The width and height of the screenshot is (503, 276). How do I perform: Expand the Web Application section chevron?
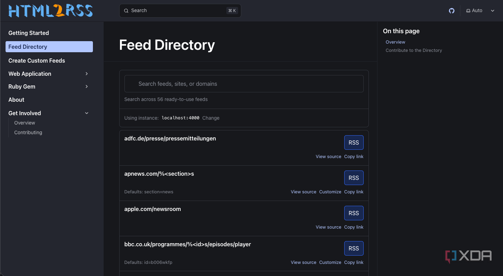(x=87, y=74)
